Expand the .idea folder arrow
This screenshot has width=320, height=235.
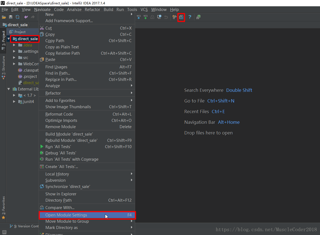point(14,45)
